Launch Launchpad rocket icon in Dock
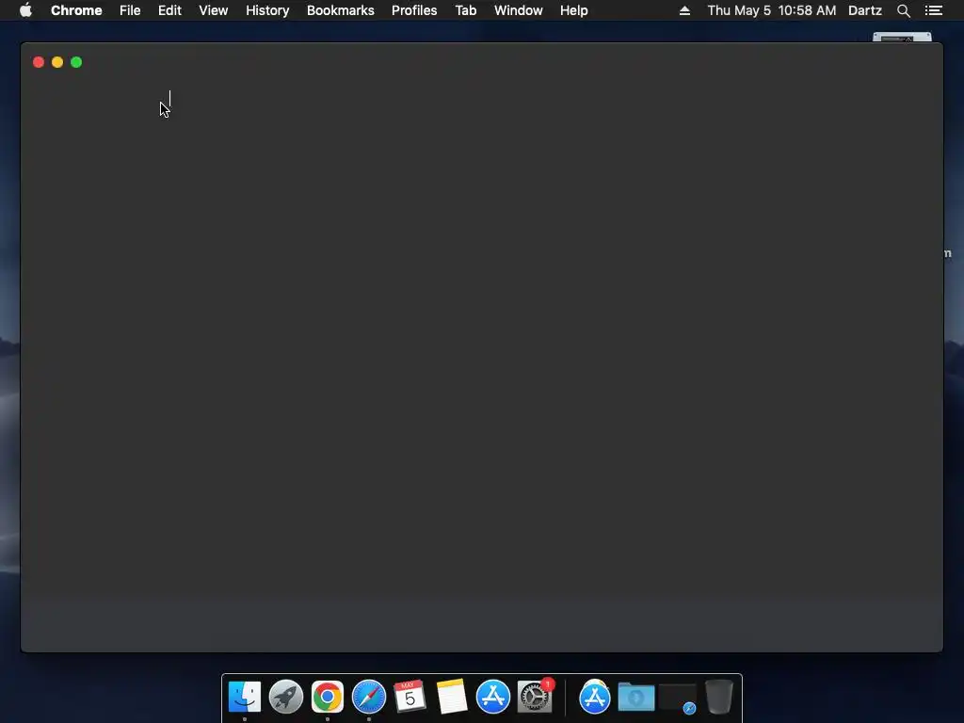The height and width of the screenshot is (723, 964). [286, 697]
